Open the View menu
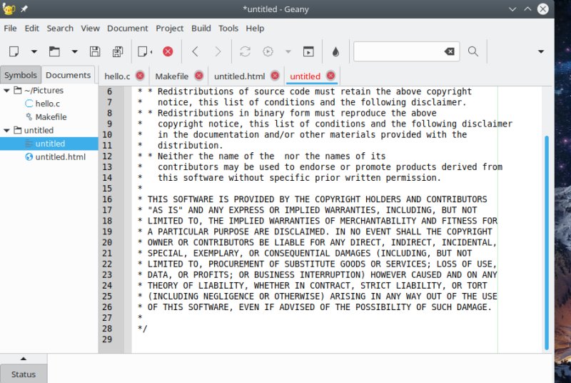Screen dimensions: 571x383 pyautogui.click(x=90, y=28)
